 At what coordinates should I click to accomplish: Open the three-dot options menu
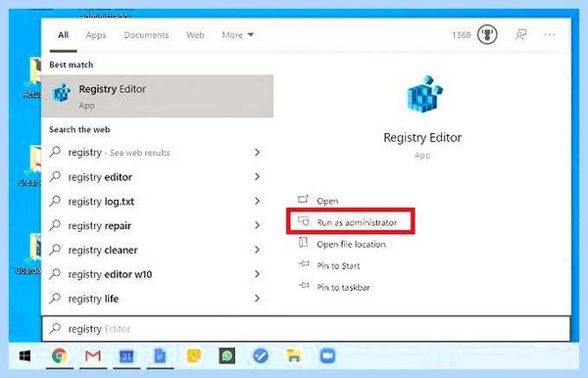[x=550, y=35]
